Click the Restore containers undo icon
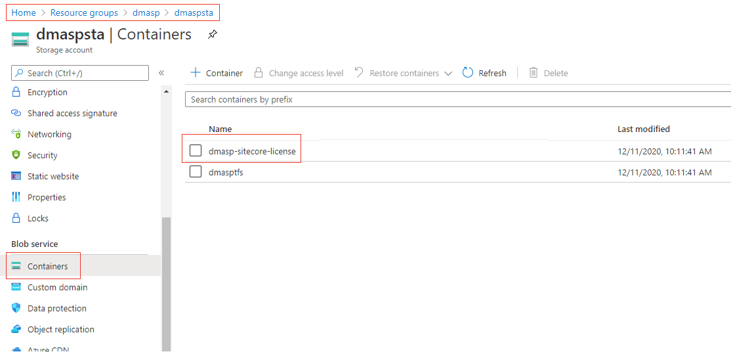This screenshot has height=358, width=731. [359, 72]
